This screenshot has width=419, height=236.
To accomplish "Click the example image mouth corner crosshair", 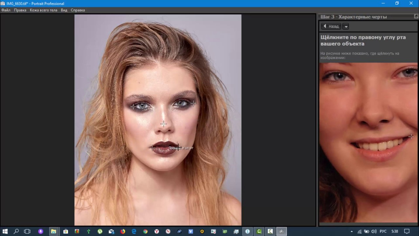I will pos(411,137).
